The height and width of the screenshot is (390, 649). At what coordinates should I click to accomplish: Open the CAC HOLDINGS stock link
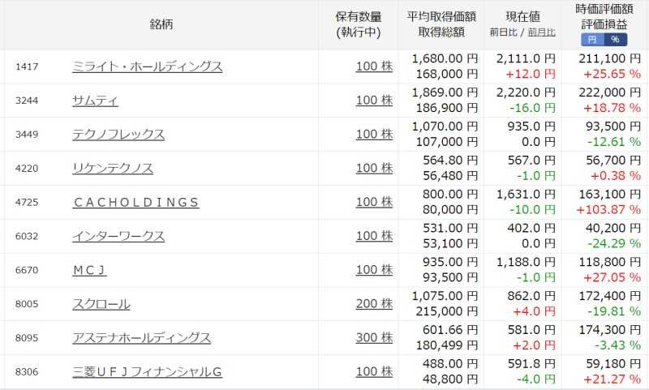(135, 202)
